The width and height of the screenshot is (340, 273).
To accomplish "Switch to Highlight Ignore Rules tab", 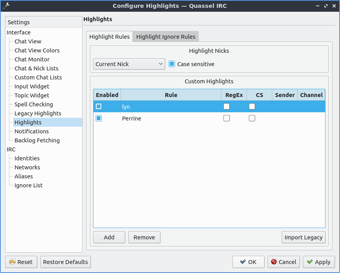I will [x=166, y=37].
